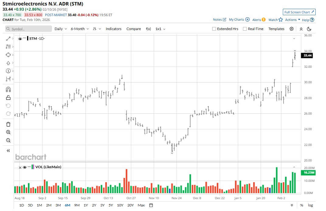Open Help menu

pyautogui.click(x=308, y=20)
